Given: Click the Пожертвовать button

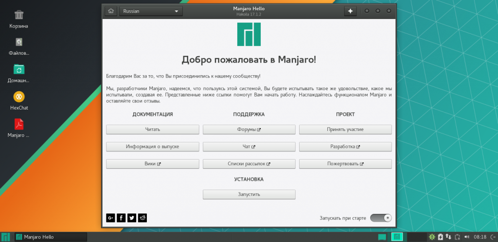Looking at the screenshot, I should coord(346,164).
